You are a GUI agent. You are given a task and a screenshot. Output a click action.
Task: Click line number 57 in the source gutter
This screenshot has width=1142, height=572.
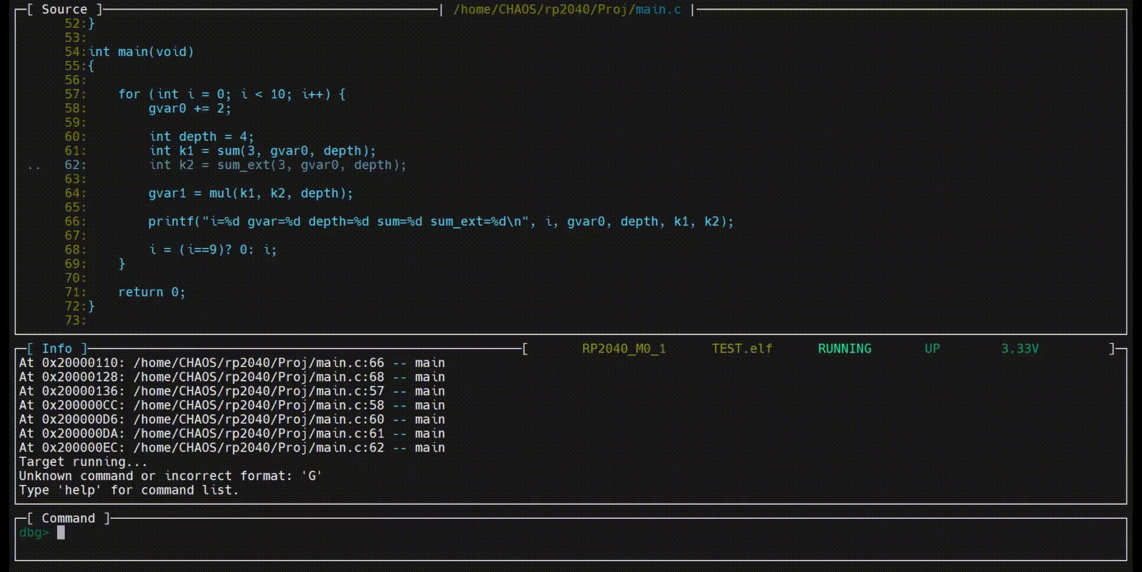pyautogui.click(x=74, y=94)
